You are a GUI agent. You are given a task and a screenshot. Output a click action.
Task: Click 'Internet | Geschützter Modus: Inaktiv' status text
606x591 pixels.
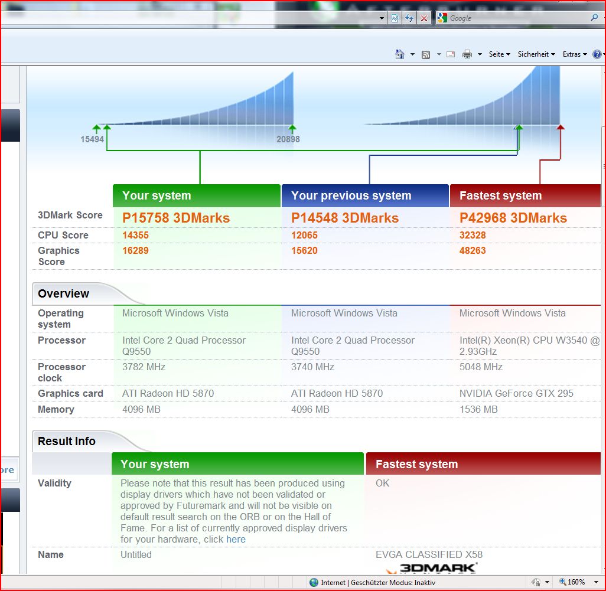pyautogui.click(x=378, y=583)
